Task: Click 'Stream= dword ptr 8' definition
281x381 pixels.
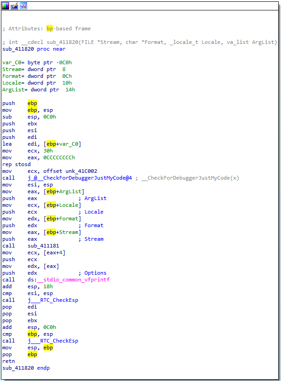Action: click(x=34, y=70)
